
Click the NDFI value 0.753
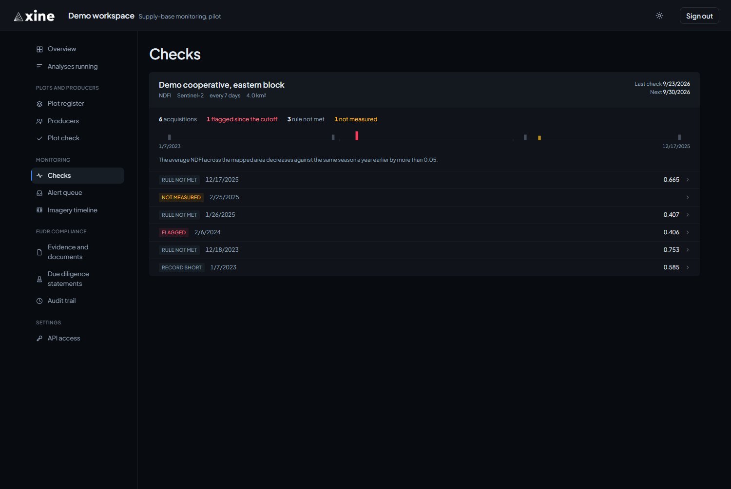click(671, 250)
